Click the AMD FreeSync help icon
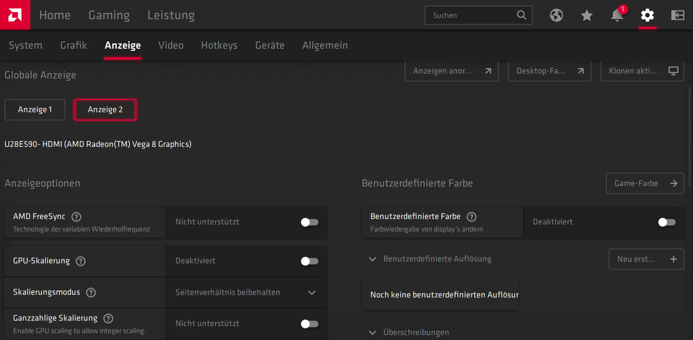This screenshot has width=693, height=340. point(76,217)
